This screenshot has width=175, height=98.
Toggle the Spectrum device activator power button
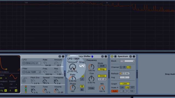pyautogui.click(x=112, y=56)
